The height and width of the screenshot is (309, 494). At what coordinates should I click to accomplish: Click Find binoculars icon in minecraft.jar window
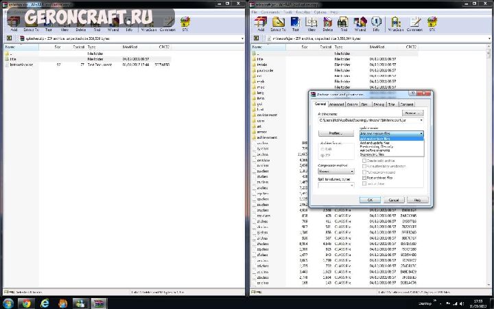point(344,24)
